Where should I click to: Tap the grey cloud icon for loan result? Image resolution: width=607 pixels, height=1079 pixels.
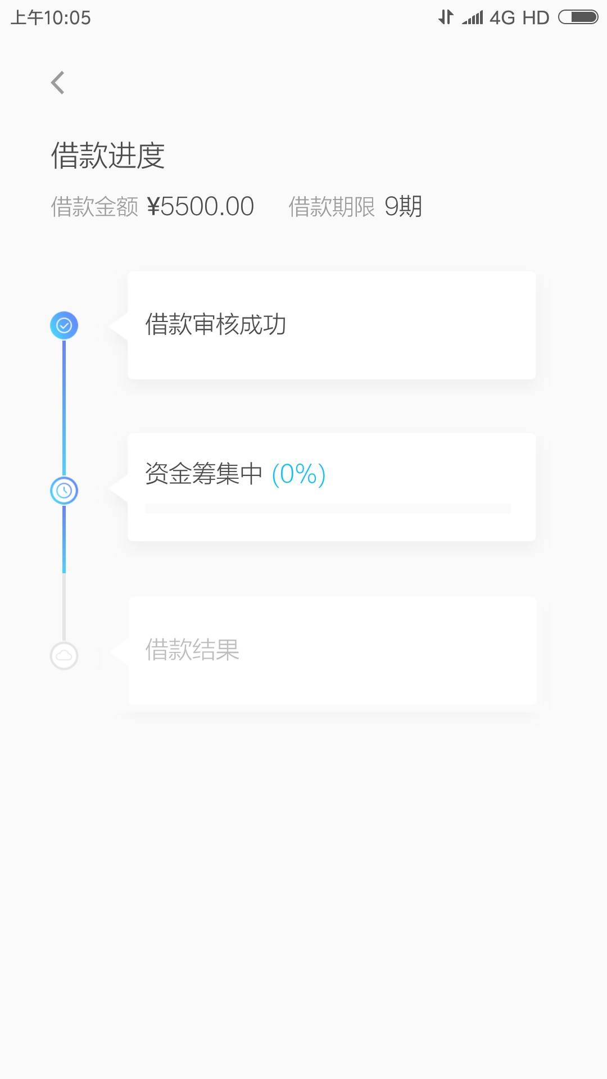[64, 655]
